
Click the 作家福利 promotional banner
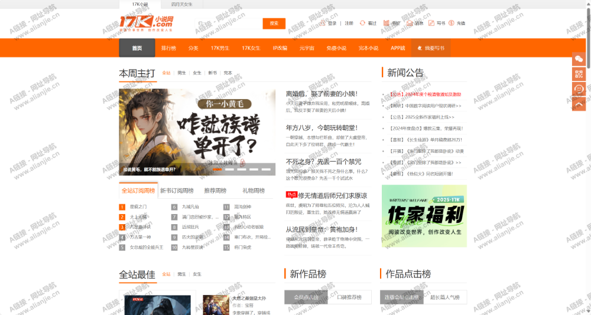(x=424, y=216)
